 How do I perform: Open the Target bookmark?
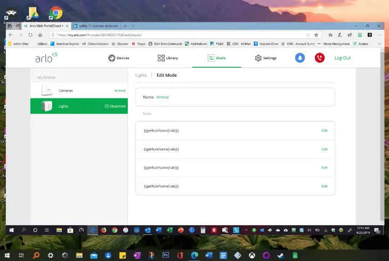point(139,43)
